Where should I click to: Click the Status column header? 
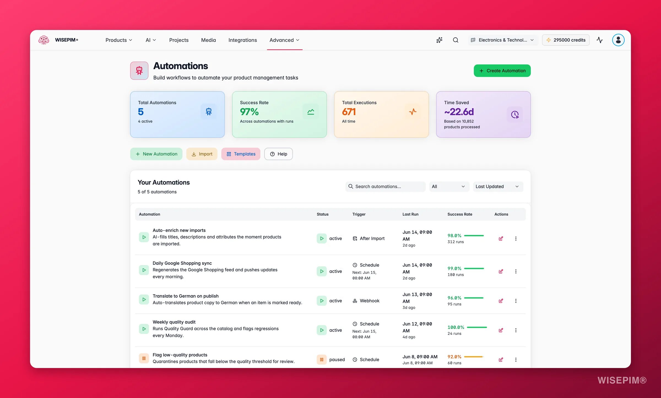click(x=323, y=214)
